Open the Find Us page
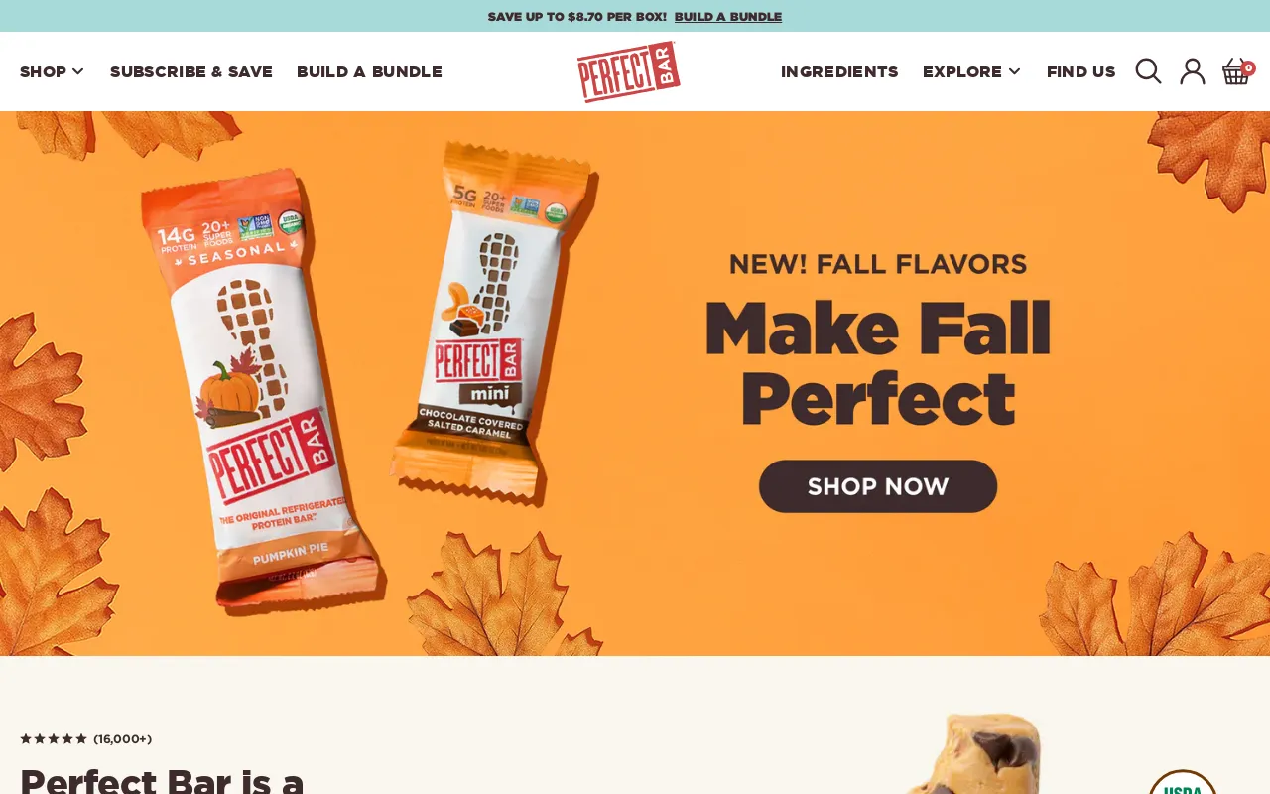 1081,71
